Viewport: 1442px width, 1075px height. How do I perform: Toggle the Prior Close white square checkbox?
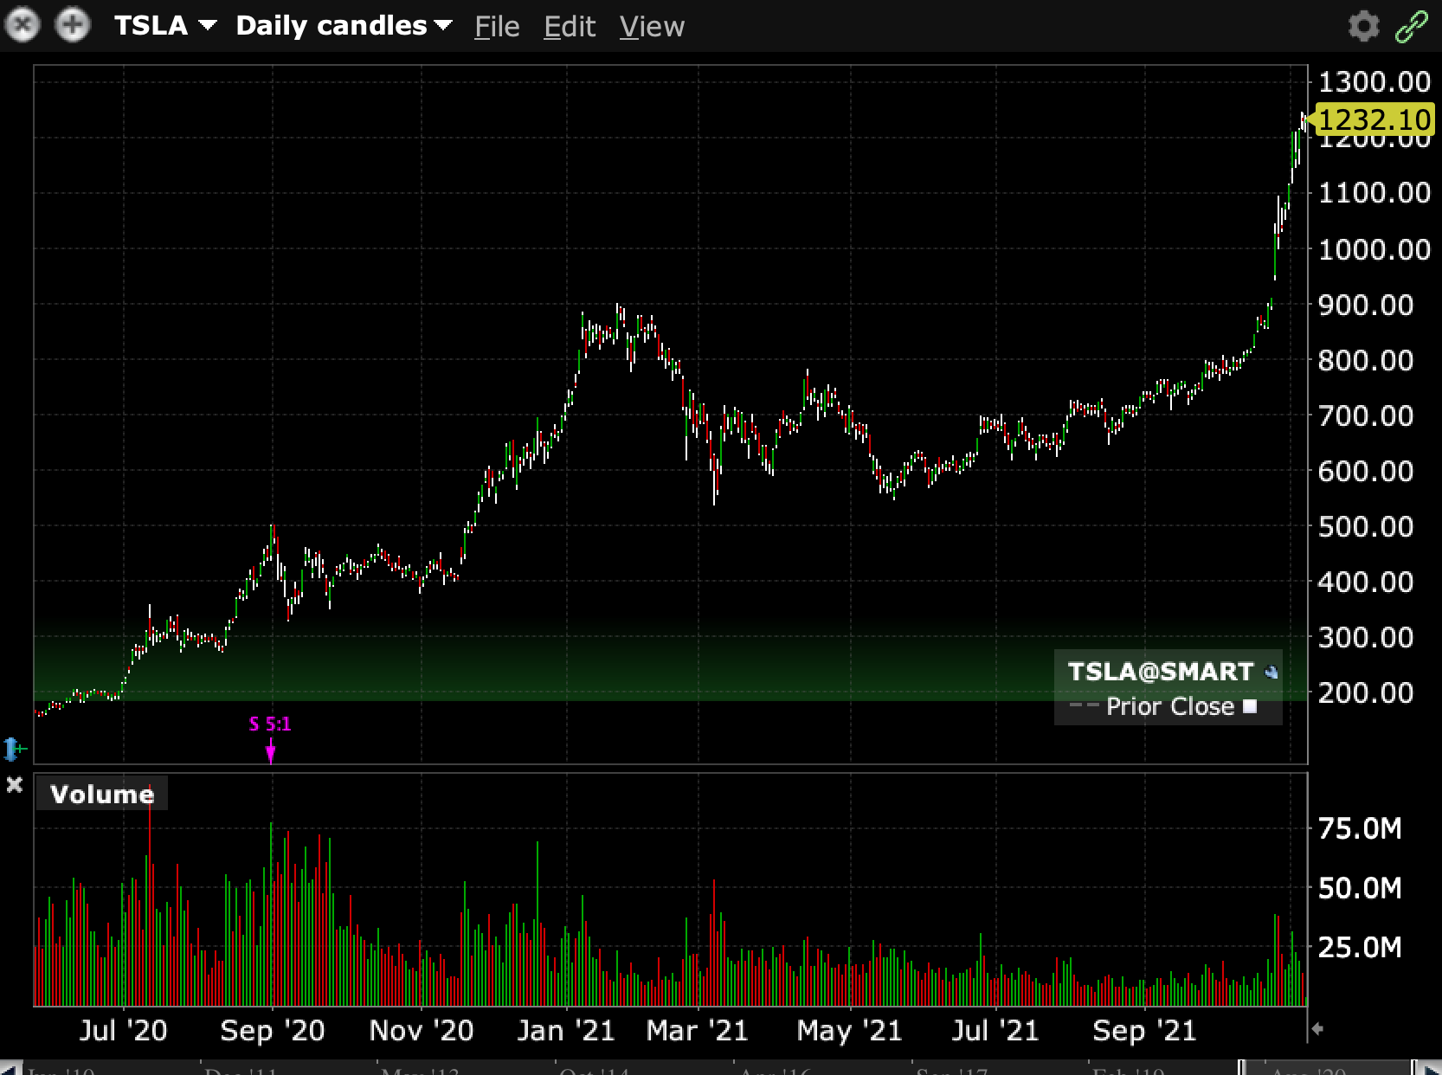point(1250,706)
